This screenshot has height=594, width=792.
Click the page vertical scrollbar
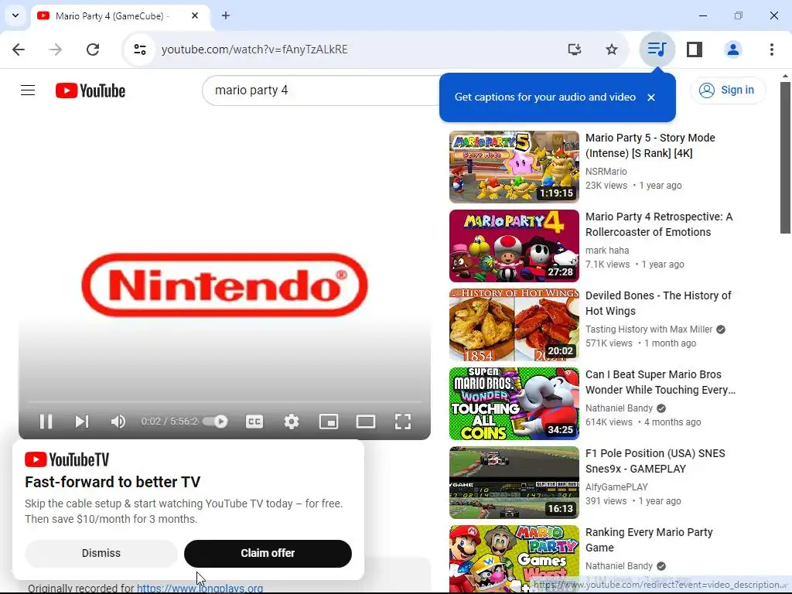pos(785,156)
